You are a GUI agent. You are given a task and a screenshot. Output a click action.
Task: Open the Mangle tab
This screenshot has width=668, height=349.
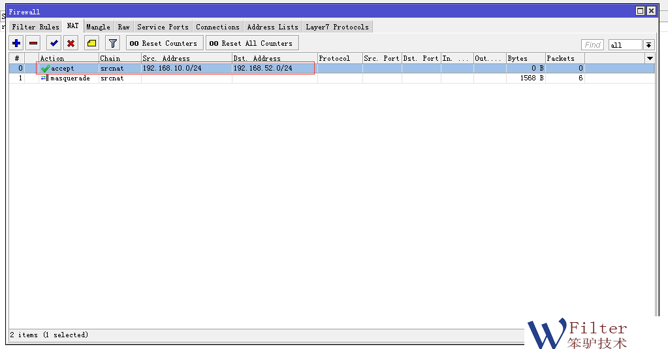click(98, 27)
